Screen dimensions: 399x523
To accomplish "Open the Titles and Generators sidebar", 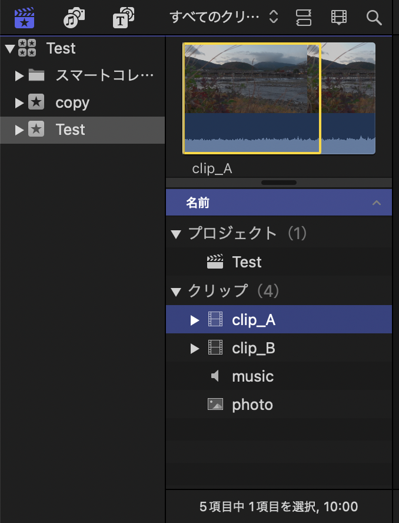I will click(x=122, y=17).
